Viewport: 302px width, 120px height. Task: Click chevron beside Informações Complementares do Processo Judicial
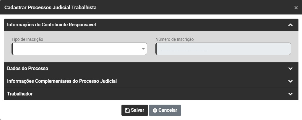(x=290, y=81)
